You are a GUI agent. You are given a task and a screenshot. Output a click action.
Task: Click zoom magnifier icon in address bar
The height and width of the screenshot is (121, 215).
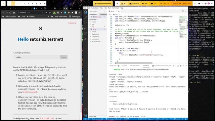click(43, 12)
